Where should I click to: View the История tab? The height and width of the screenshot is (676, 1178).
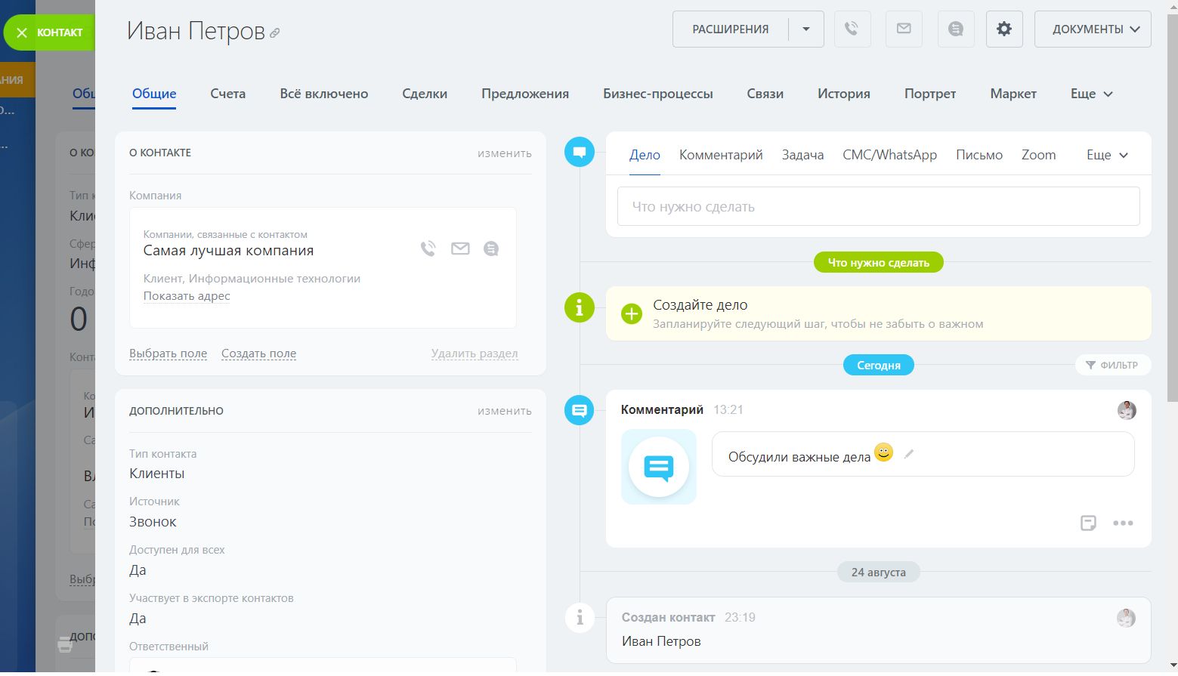point(844,94)
